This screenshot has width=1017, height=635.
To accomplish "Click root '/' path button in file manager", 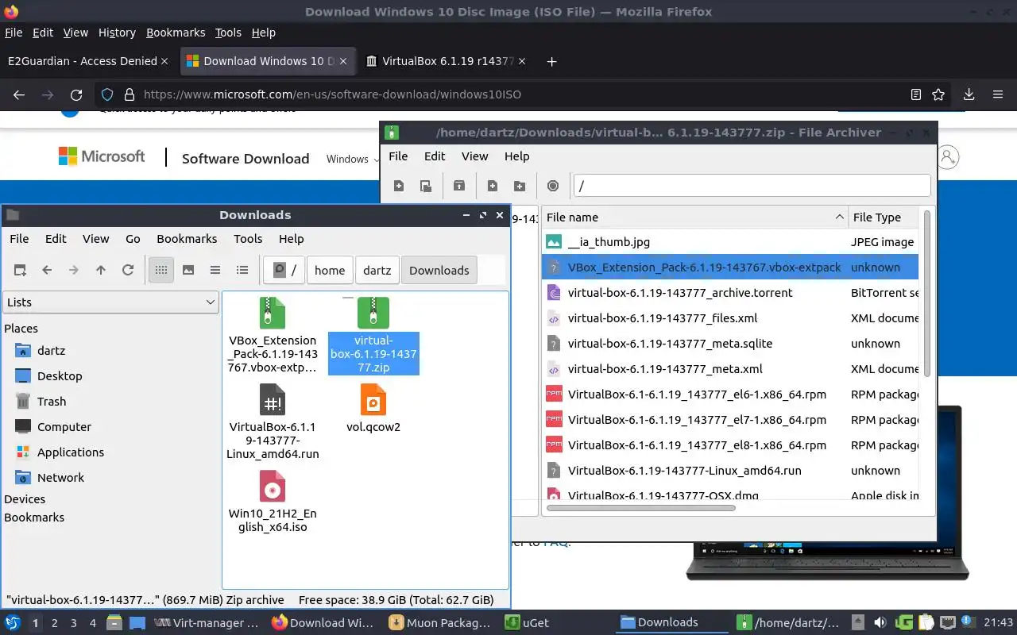I will (x=285, y=270).
